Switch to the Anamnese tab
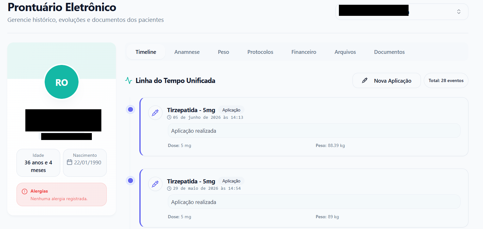This screenshot has width=483, height=229. tap(187, 52)
